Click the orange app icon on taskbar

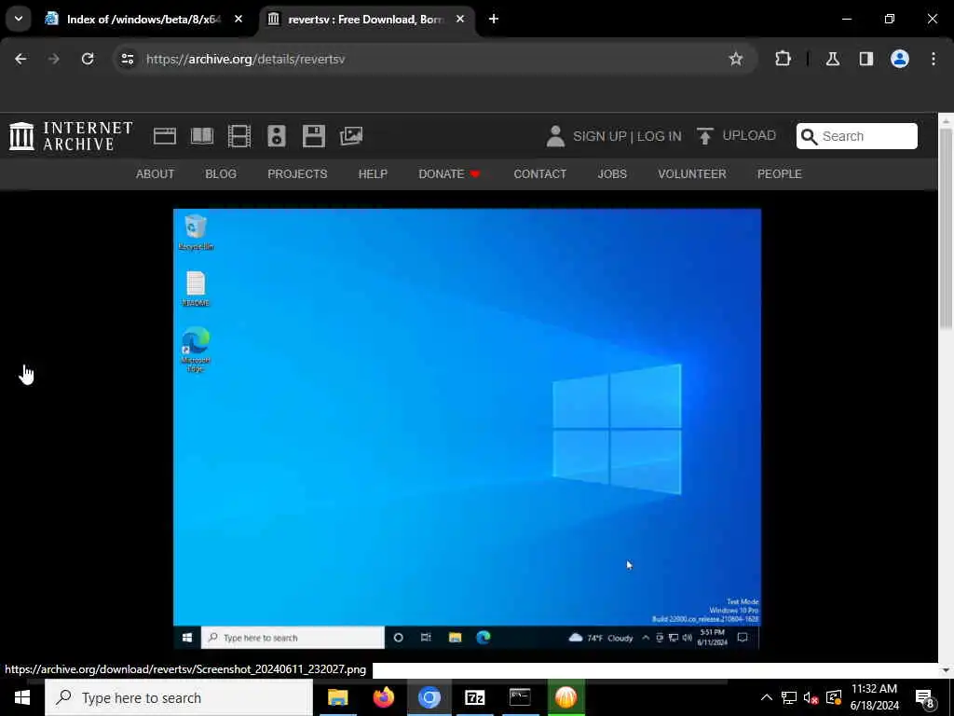coord(566,697)
